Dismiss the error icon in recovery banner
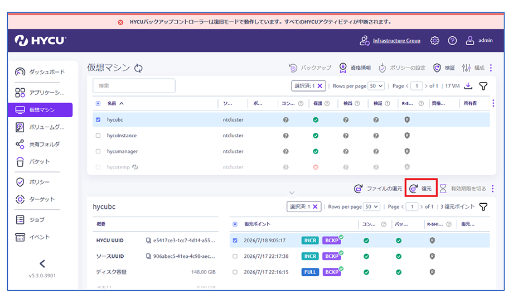 coord(121,22)
